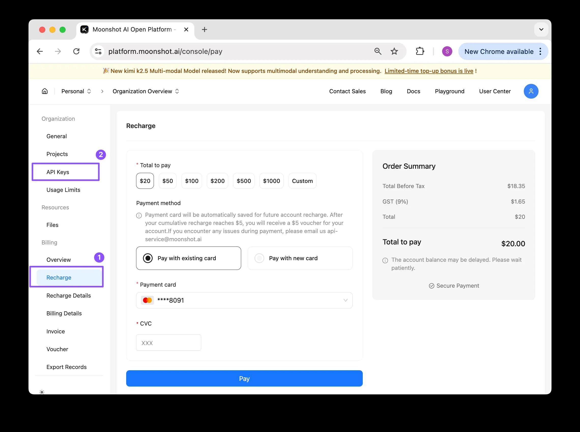580x432 pixels.
Task: Open the Limited-time top-up bonus link
Action: (429, 71)
